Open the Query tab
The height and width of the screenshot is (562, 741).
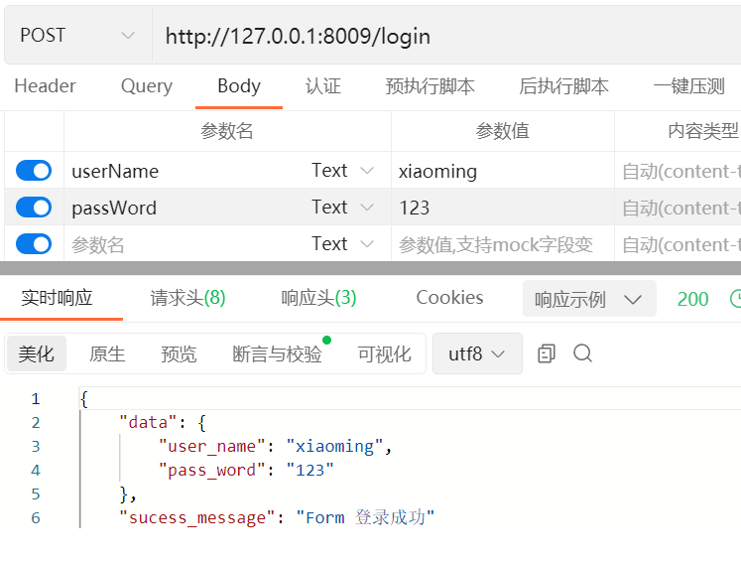[x=147, y=86]
